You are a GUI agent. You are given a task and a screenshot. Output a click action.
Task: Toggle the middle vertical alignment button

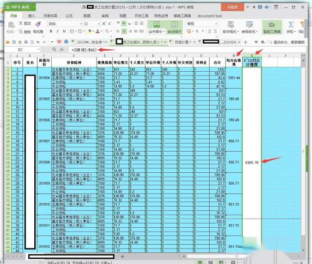click(x=124, y=24)
